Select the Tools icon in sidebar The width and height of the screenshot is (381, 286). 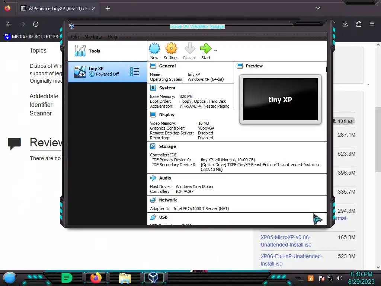tap(80, 51)
